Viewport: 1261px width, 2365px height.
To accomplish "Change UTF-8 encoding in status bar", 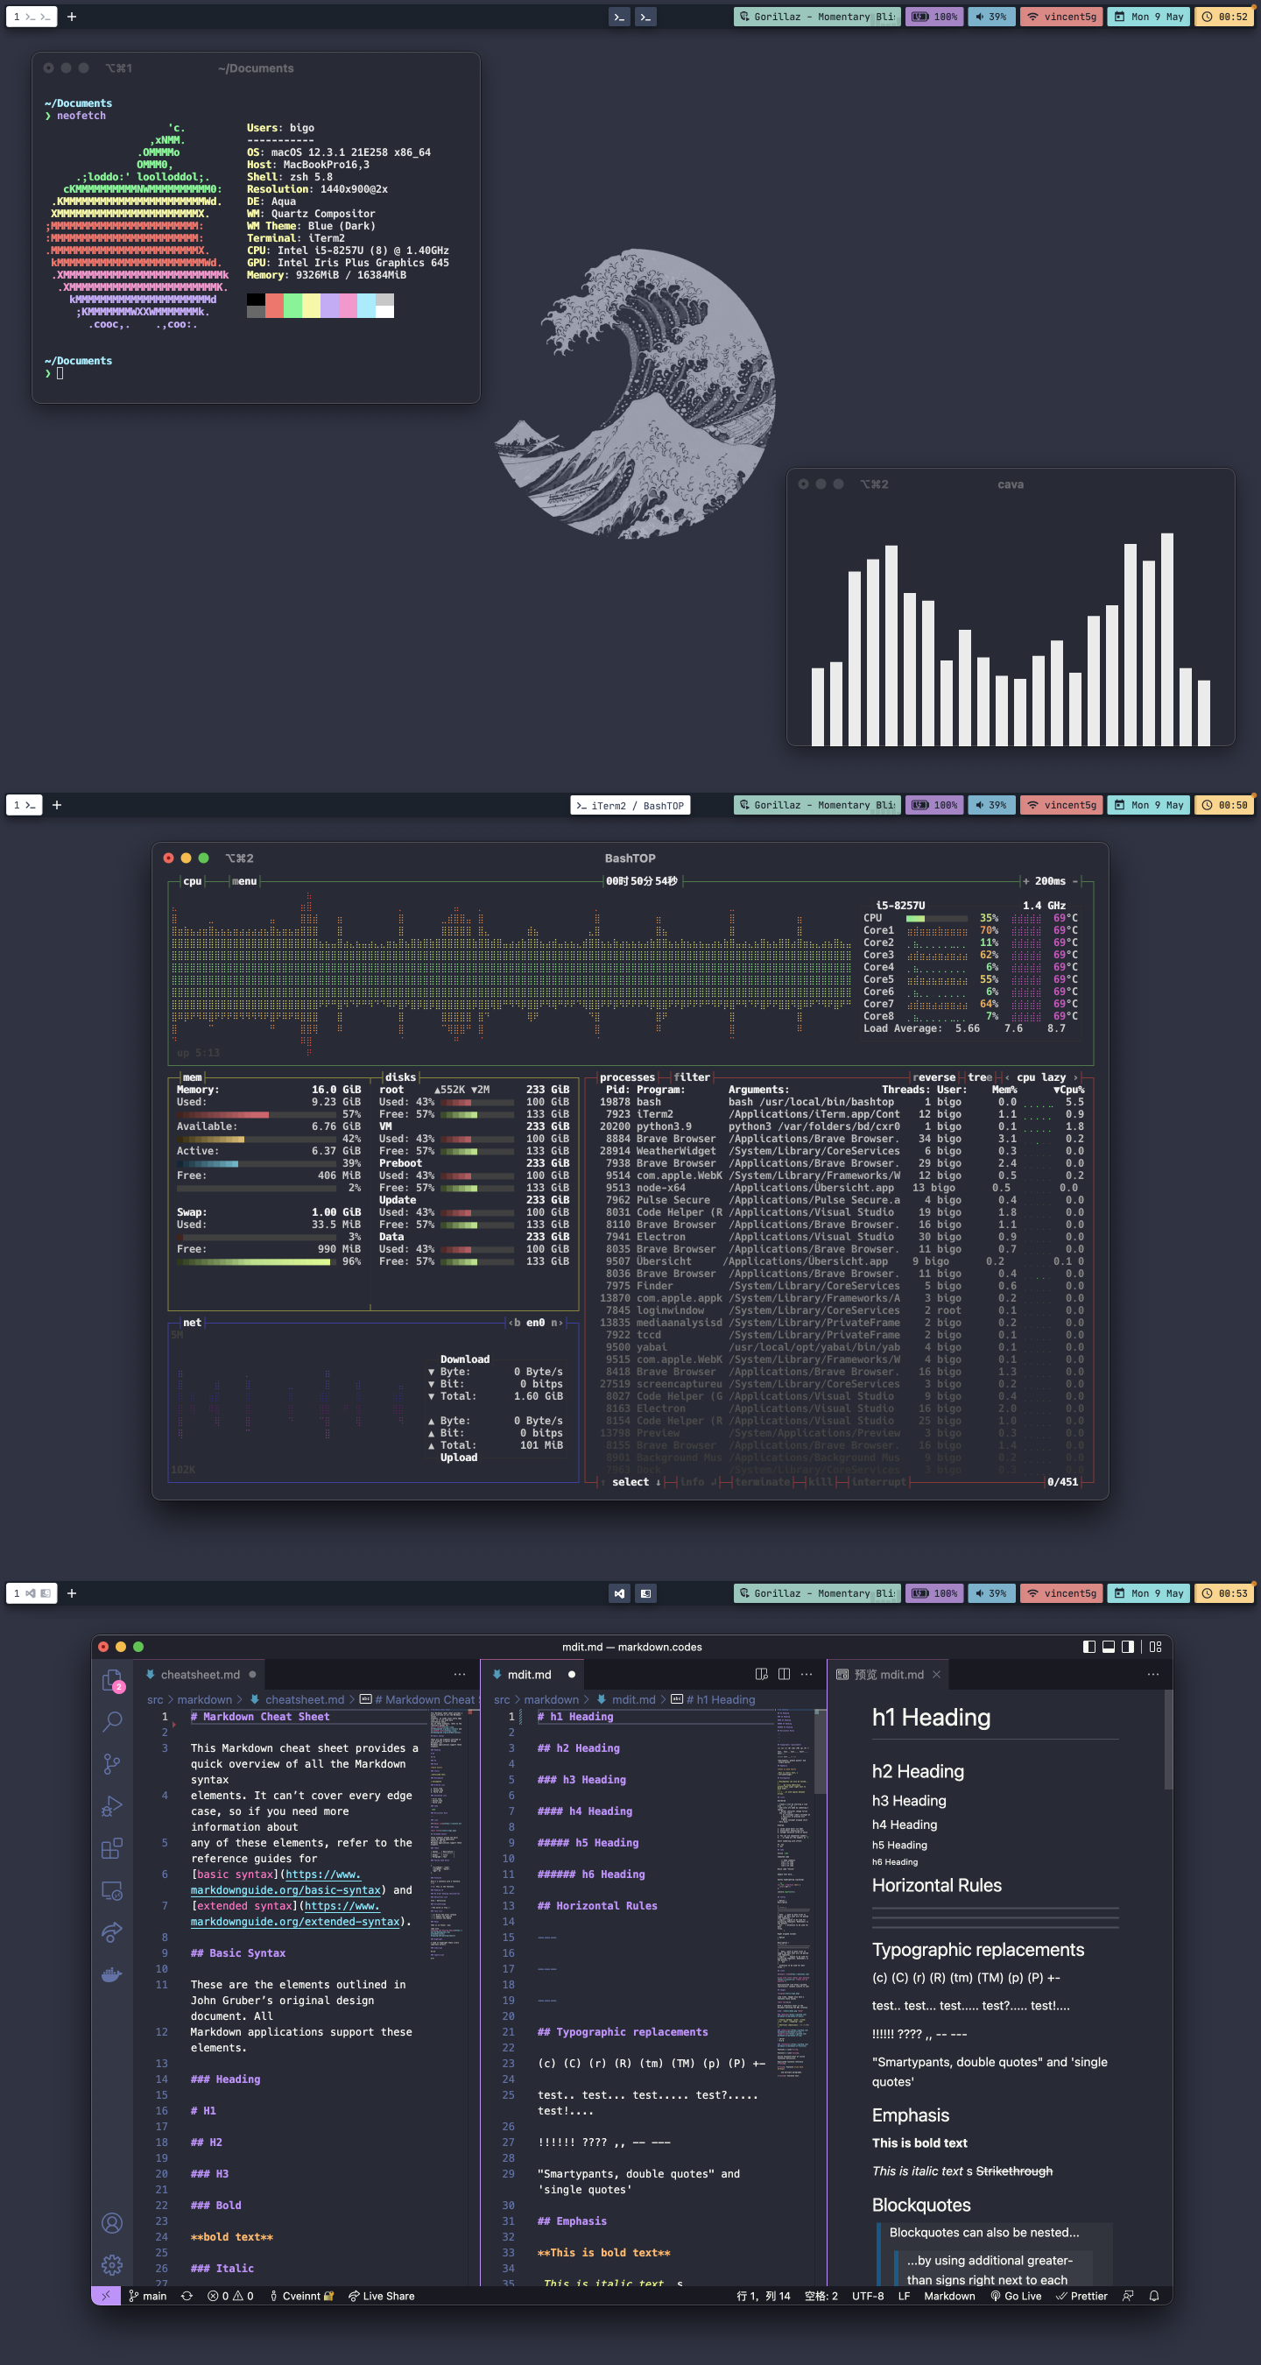I will [x=867, y=2295].
